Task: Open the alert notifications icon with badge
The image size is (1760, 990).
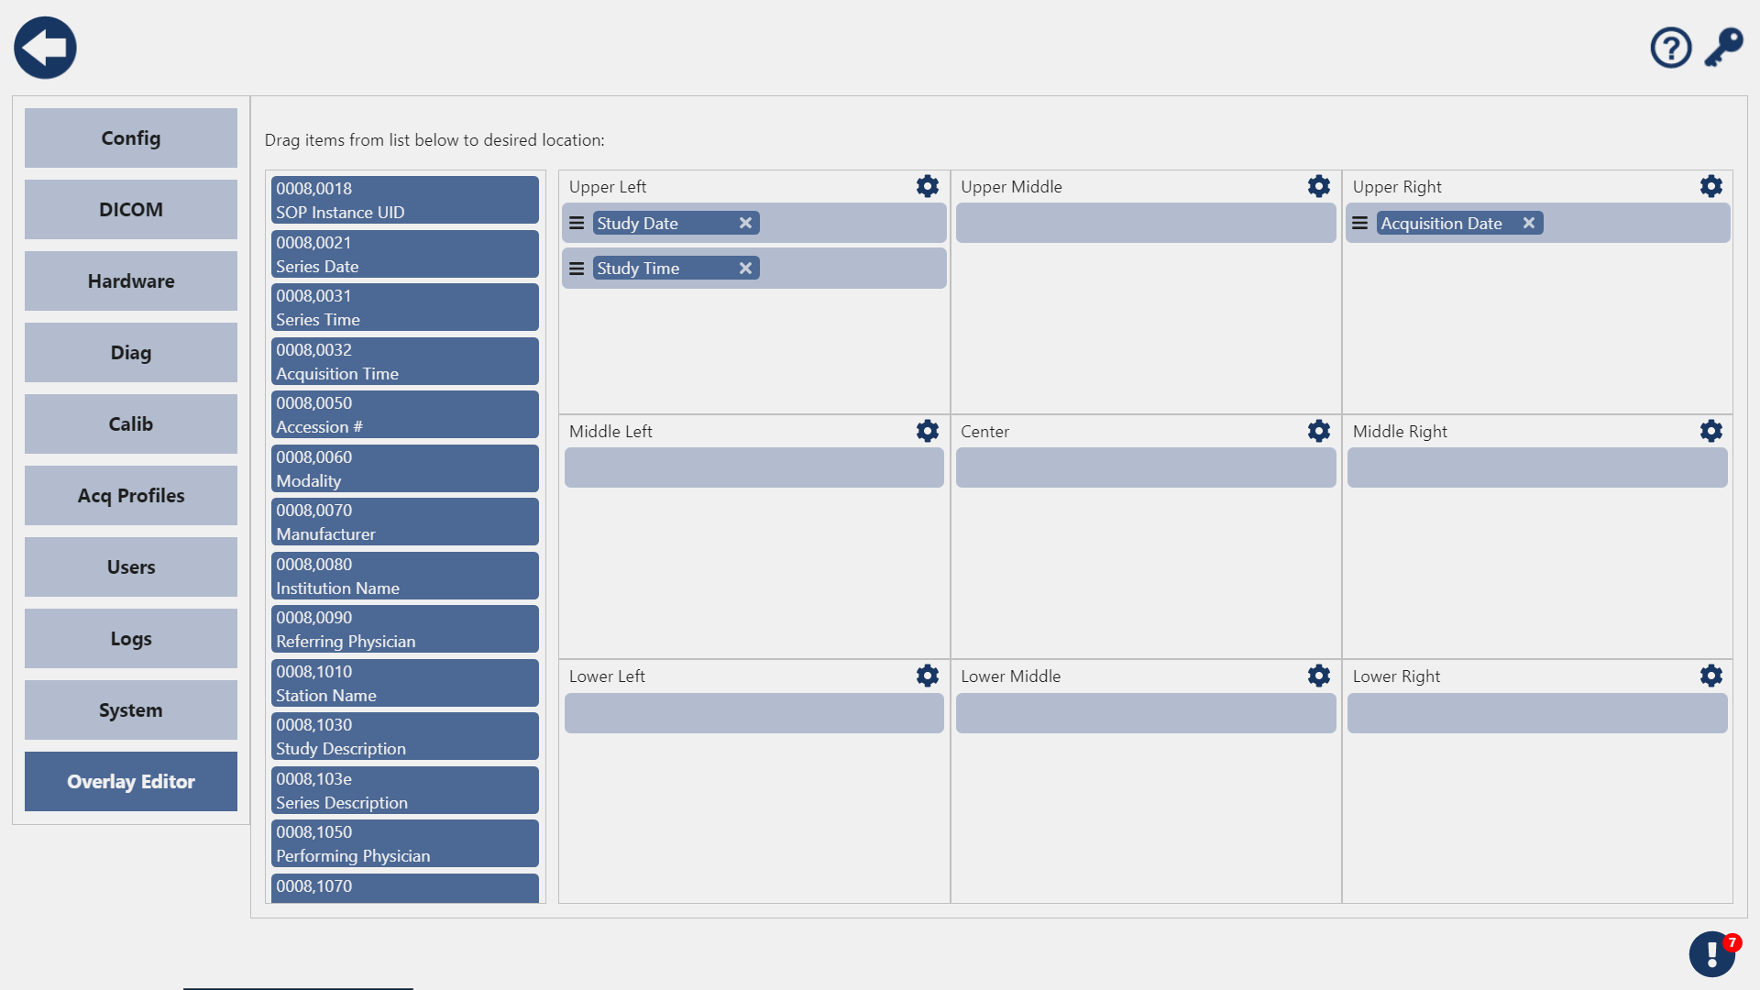Action: (1712, 953)
